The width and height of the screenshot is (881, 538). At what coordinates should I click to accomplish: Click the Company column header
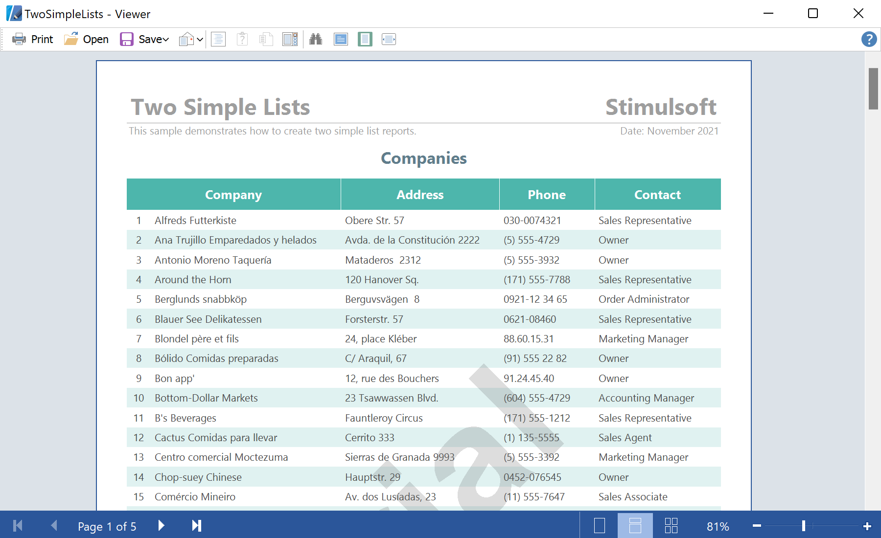[x=233, y=195]
